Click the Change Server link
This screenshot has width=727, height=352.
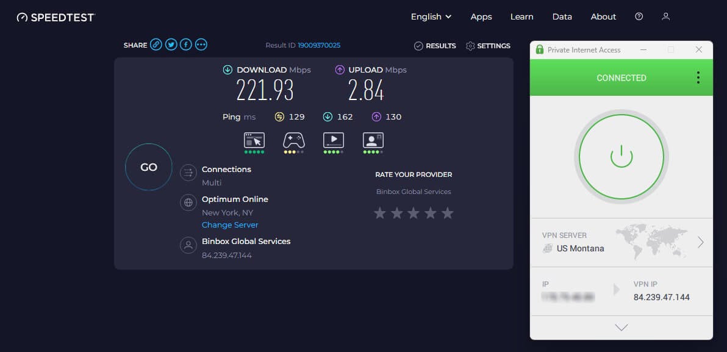pos(230,224)
